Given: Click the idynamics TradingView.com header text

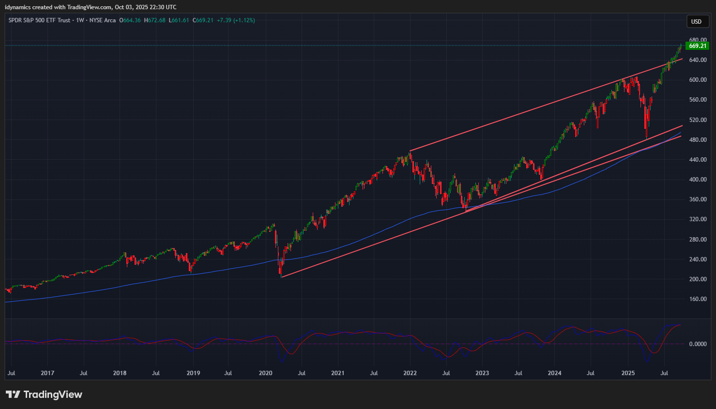Looking at the screenshot, I should point(91,7).
